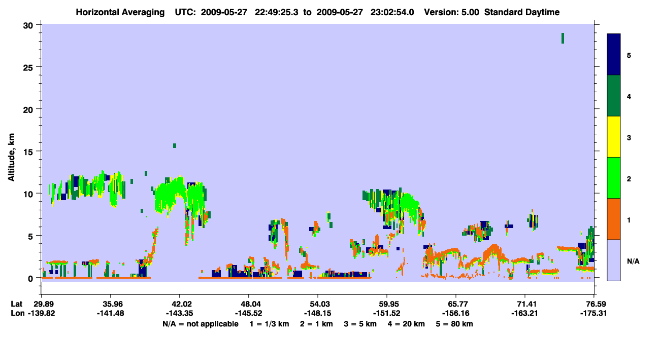Click the yellow color bar segment labeled 3
Viewport: 660px width, 338px height.
click(x=614, y=136)
